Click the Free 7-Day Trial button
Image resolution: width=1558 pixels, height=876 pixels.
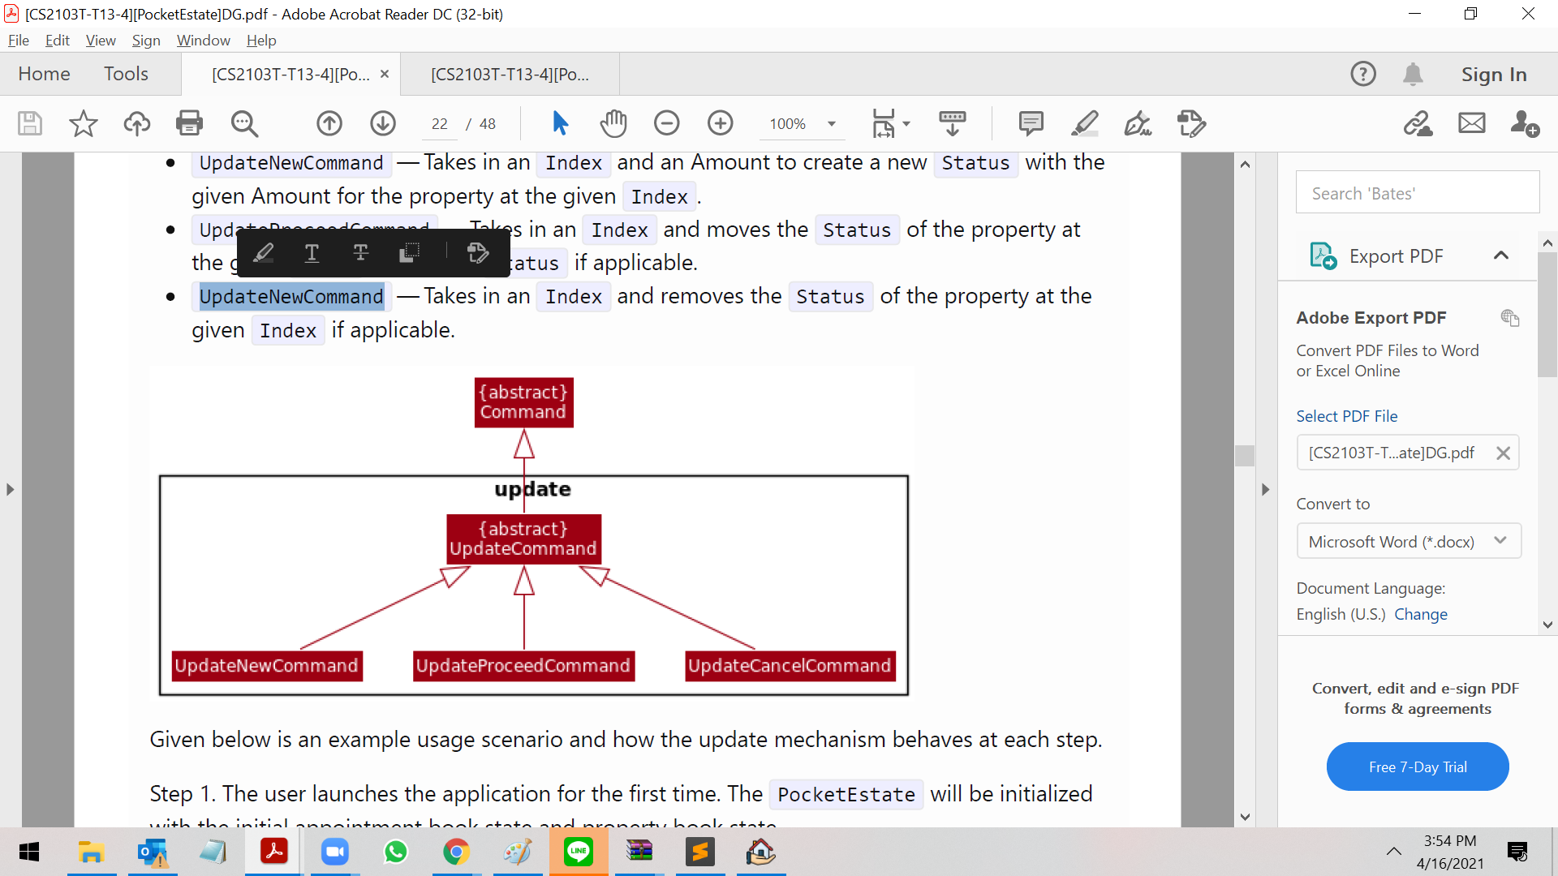click(x=1417, y=766)
